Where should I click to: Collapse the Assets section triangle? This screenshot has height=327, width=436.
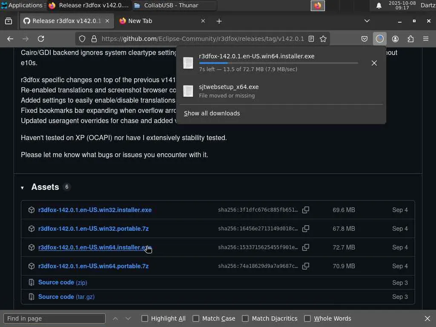(x=22, y=188)
